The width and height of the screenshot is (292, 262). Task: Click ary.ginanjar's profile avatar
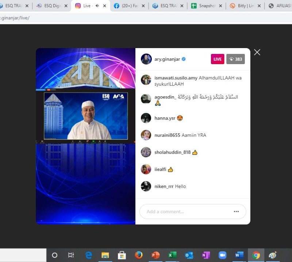(146, 59)
